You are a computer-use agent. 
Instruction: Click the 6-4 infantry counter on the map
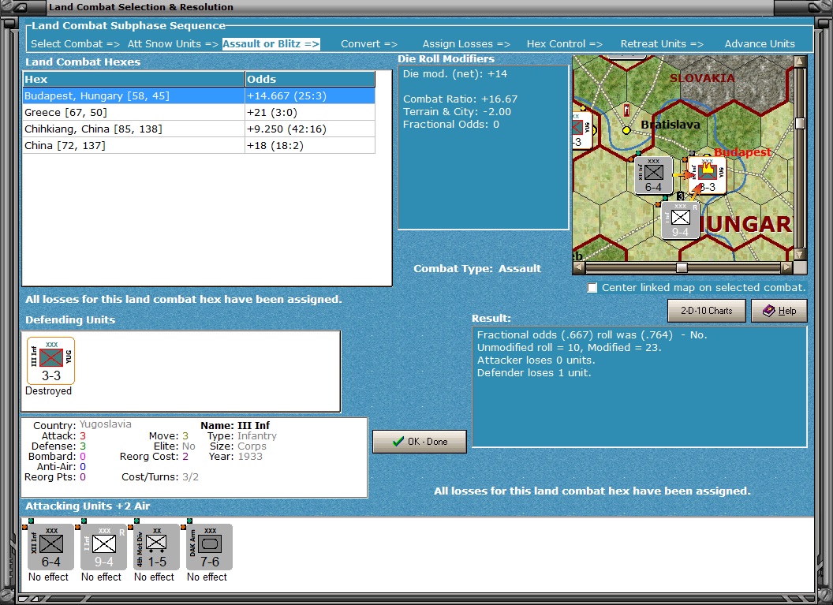tap(653, 175)
